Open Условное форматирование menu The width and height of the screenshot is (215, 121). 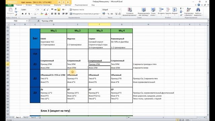click(x=130, y=12)
